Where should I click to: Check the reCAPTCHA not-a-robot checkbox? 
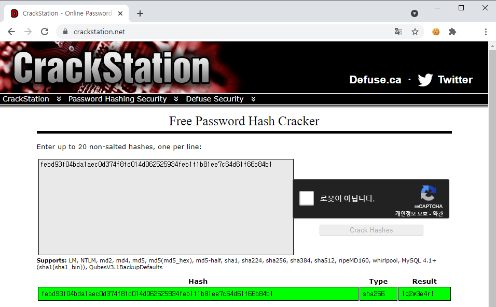coord(307,198)
